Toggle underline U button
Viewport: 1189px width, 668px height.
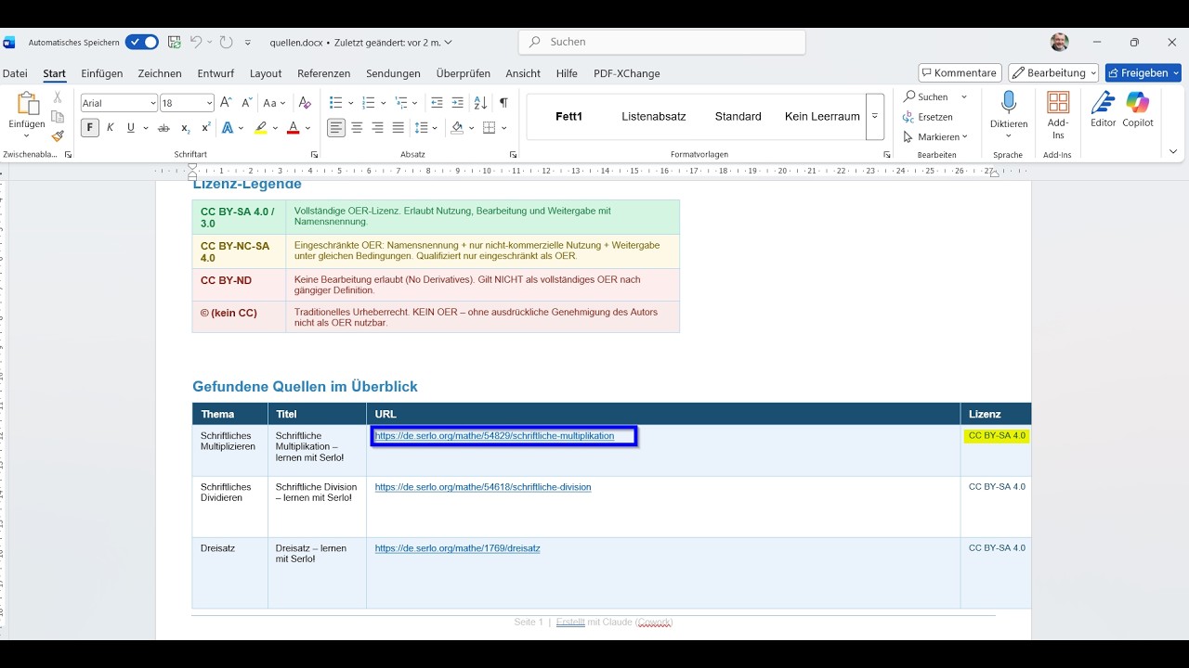[x=131, y=128]
